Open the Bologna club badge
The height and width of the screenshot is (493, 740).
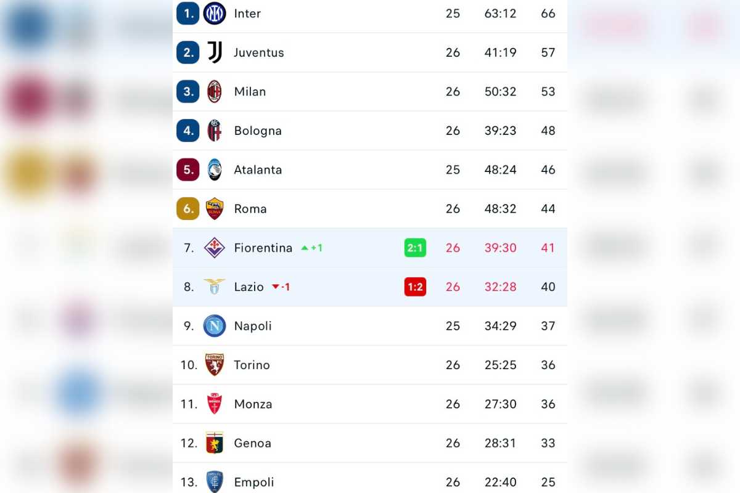[x=215, y=131]
